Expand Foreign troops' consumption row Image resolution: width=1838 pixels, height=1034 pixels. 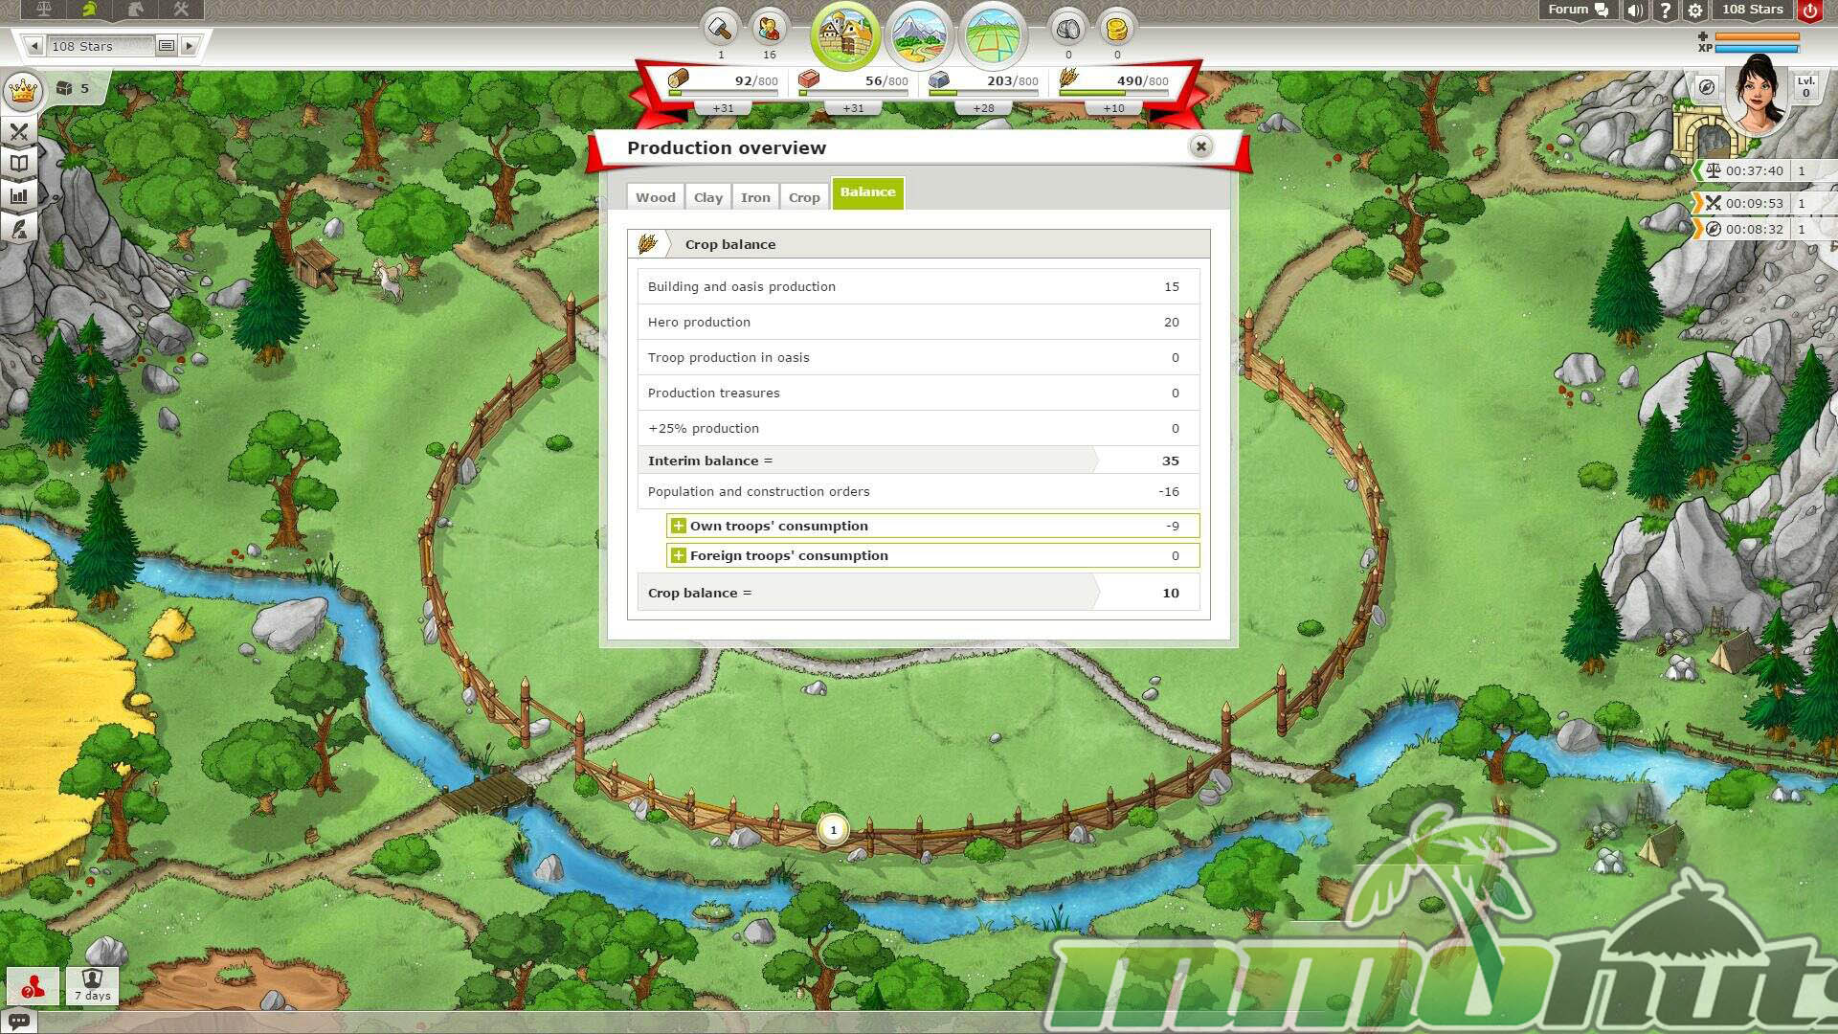679,555
